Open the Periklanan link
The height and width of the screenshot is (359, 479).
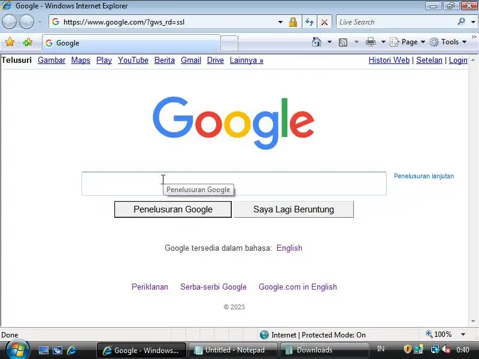pos(150,287)
